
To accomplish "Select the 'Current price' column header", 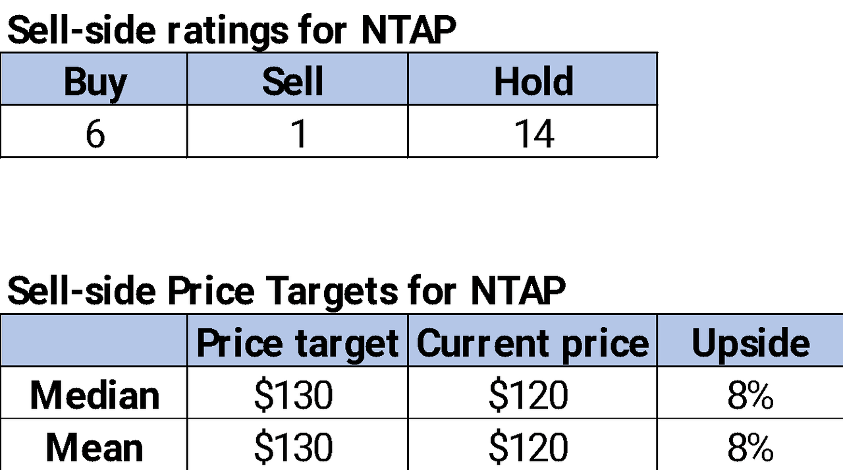I will (532, 343).
